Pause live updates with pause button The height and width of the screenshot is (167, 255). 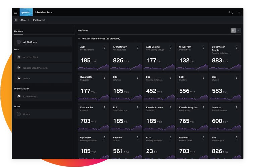pos(16,20)
